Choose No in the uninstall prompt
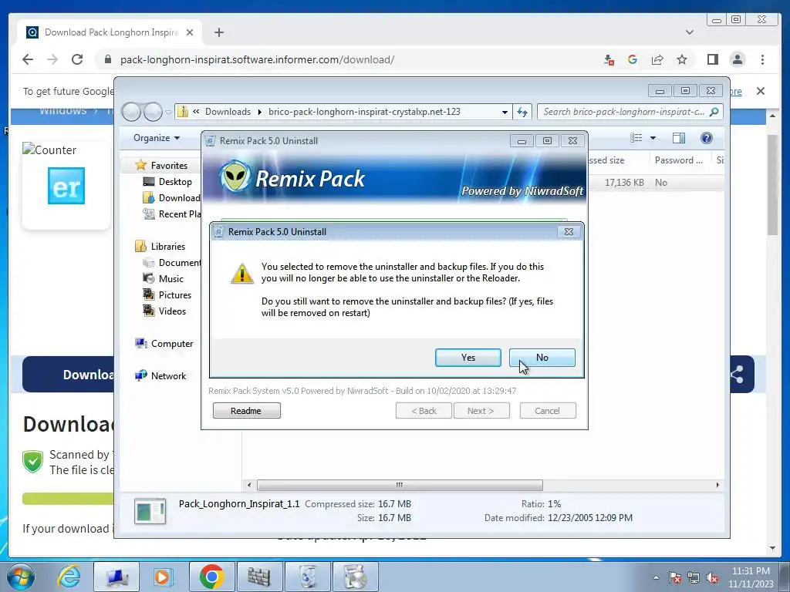The height and width of the screenshot is (592, 790). click(x=542, y=358)
